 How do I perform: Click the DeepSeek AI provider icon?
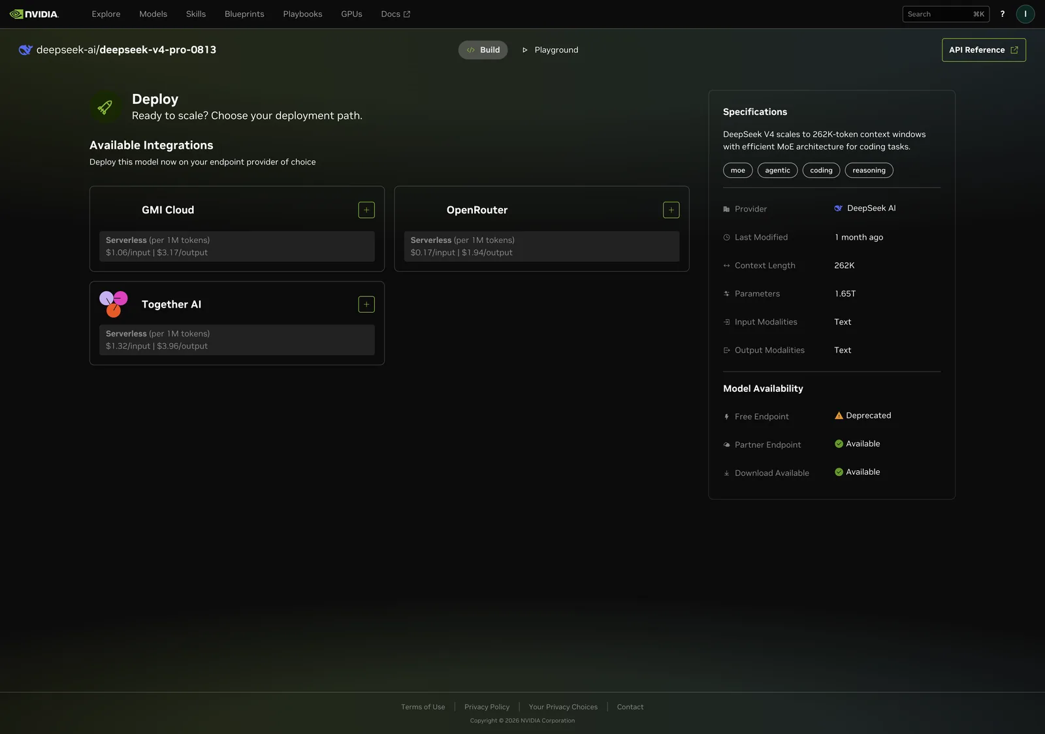pyautogui.click(x=838, y=208)
